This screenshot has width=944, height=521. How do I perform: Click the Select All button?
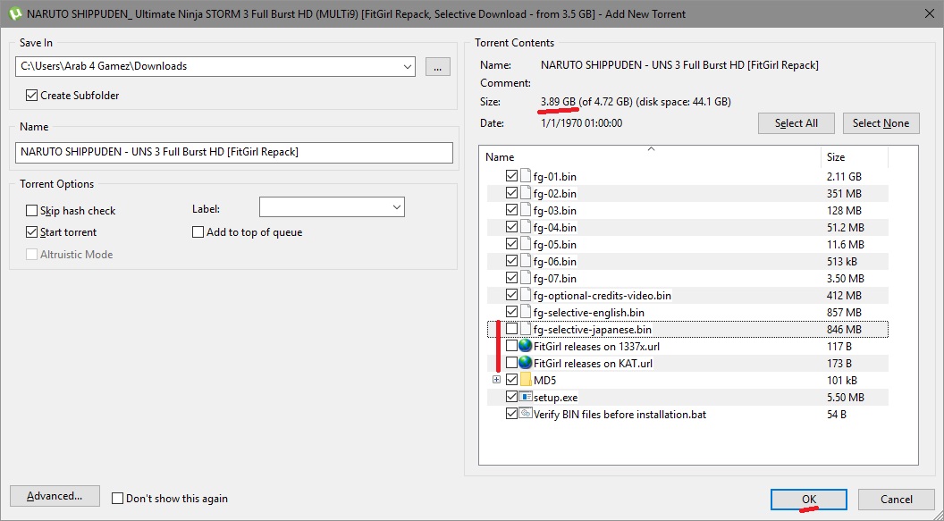796,123
